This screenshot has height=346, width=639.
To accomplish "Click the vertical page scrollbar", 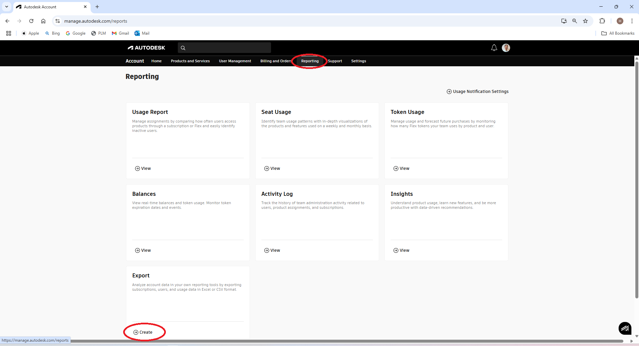I will point(637,180).
